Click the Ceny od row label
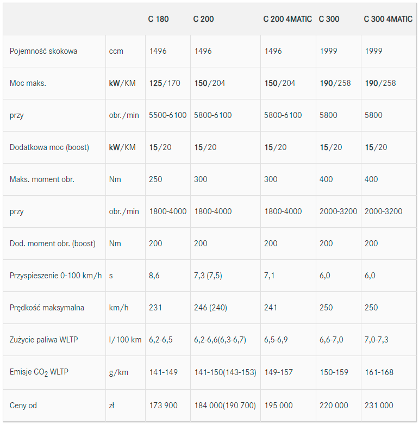 pos(23,406)
